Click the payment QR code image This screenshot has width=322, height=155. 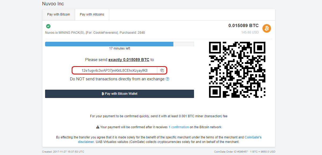coord(237,70)
